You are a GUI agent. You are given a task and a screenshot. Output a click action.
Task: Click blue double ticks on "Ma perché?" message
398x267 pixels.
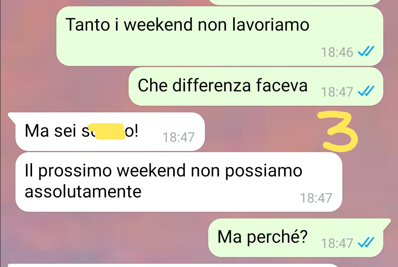(x=366, y=242)
